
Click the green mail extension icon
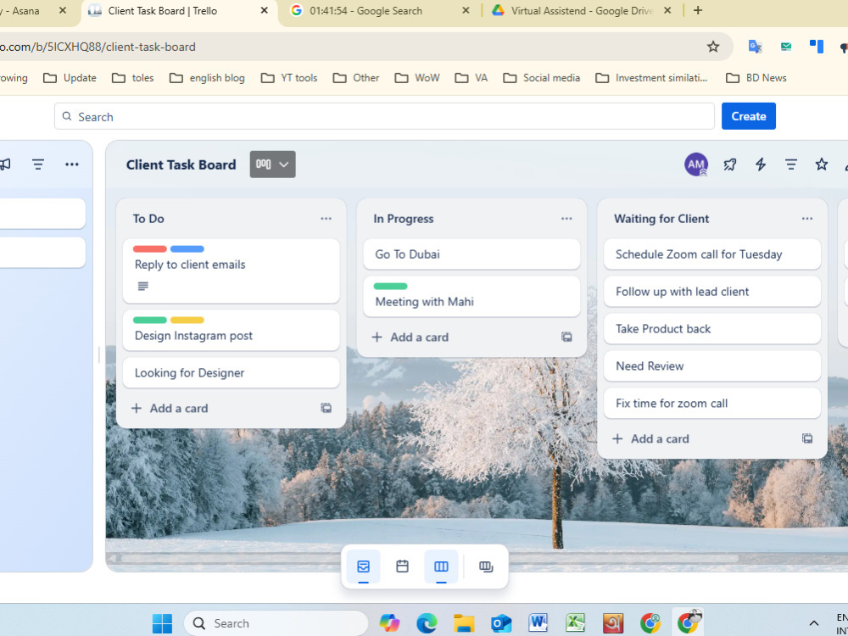click(x=786, y=47)
